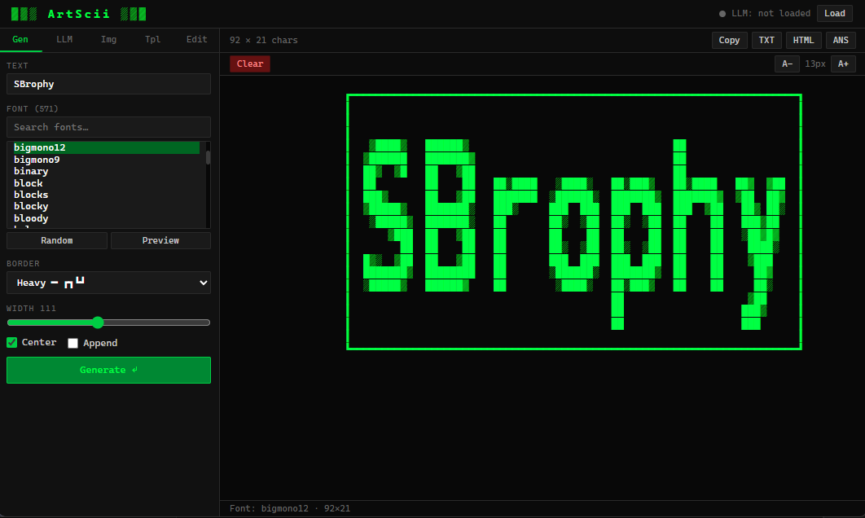This screenshot has height=518, width=865.
Task: Clear the output canvas
Action: [x=250, y=64]
